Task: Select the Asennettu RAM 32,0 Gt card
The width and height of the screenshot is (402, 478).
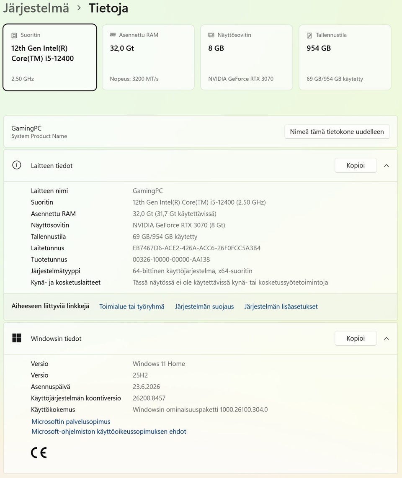Action: point(148,57)
